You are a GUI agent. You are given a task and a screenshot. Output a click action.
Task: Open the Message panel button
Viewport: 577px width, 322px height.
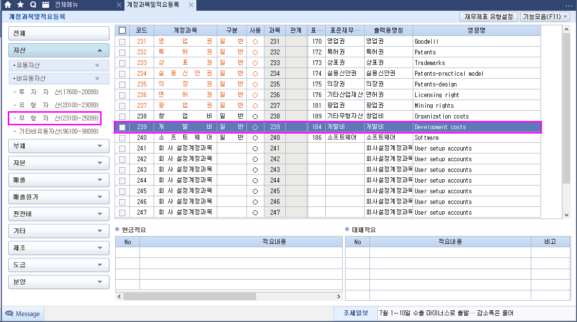23,314
